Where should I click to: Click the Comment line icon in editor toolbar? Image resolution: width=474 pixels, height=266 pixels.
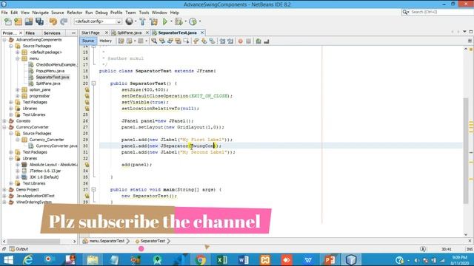pyautogui.click(x=258, y=41)
